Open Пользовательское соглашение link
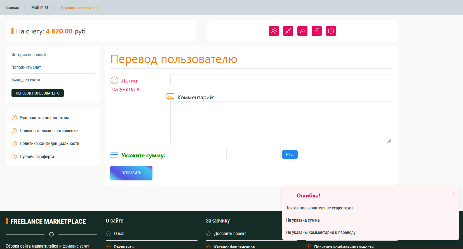The image size is (463, 249). click(49, 131)
